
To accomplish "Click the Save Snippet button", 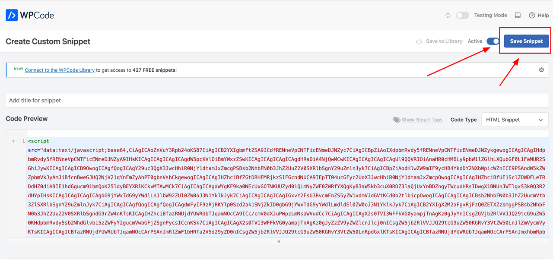I will tap(526, 41).
